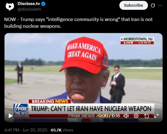Click the 4:41 PM Jun 20, 2025 timestamp
This screenshot has width=167, height=134.
(26, 130)
